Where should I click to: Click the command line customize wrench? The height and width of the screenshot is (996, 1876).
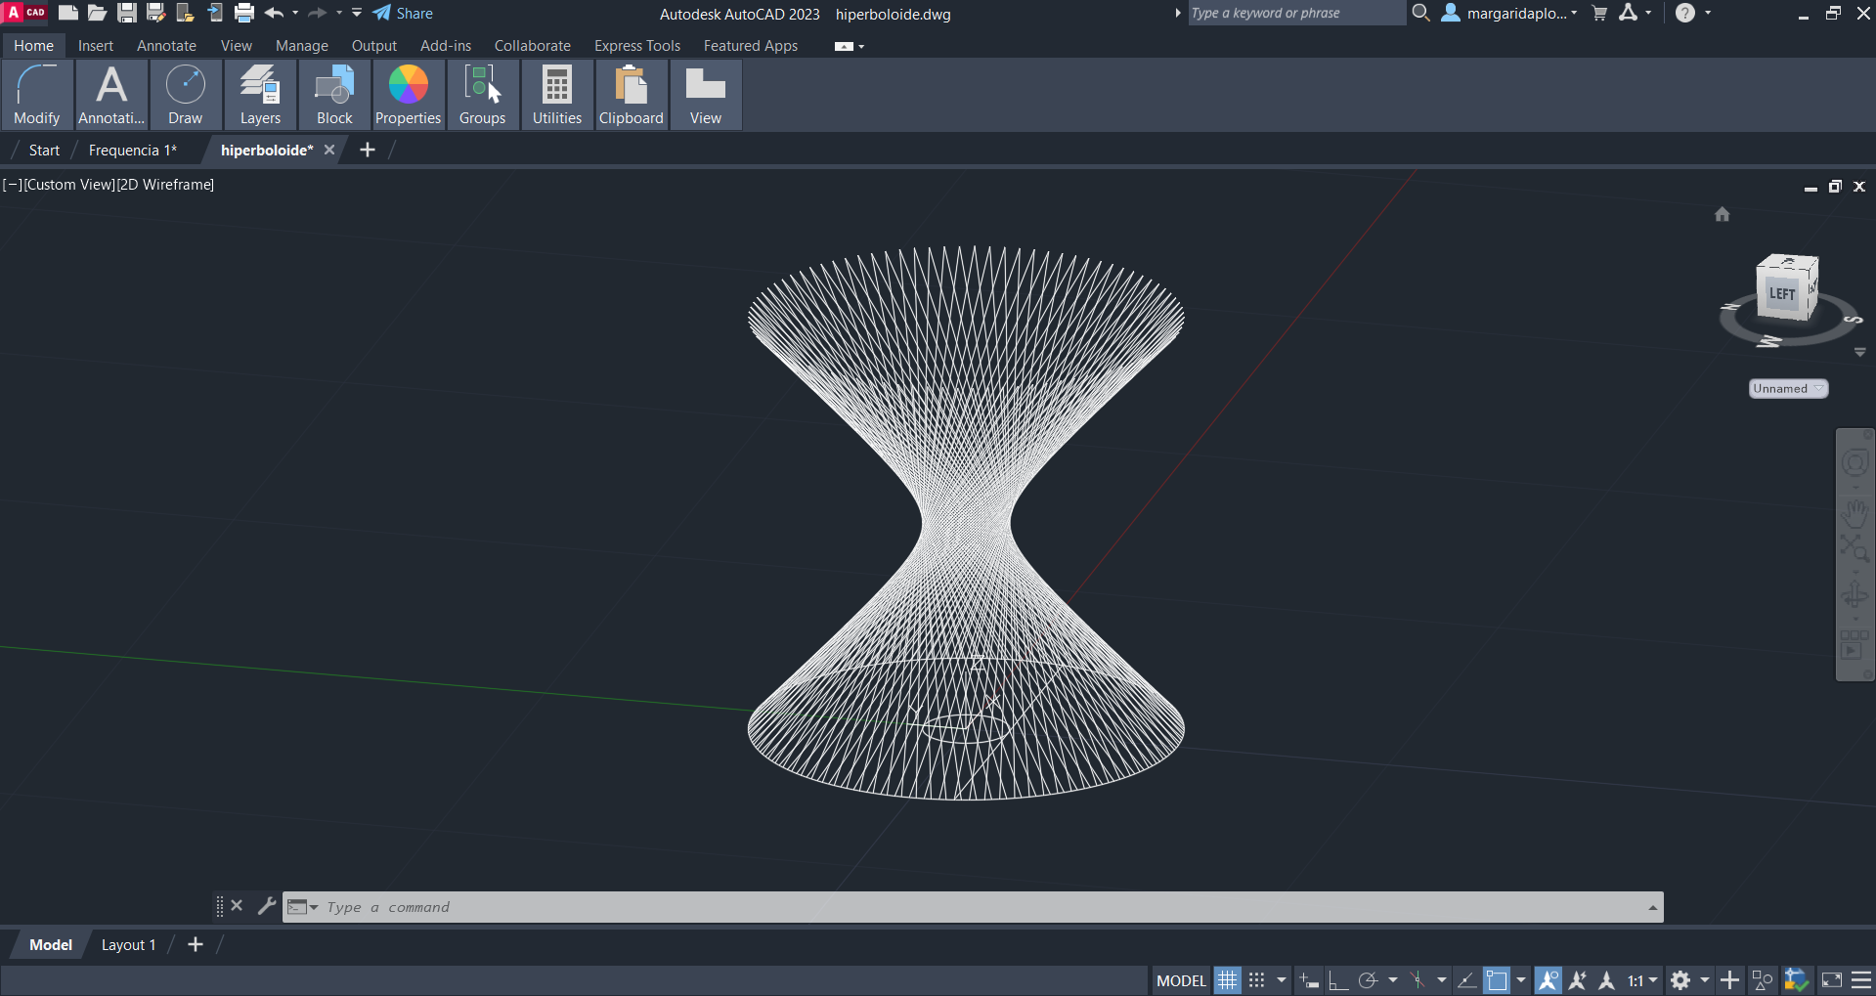(x=266, y=906)
